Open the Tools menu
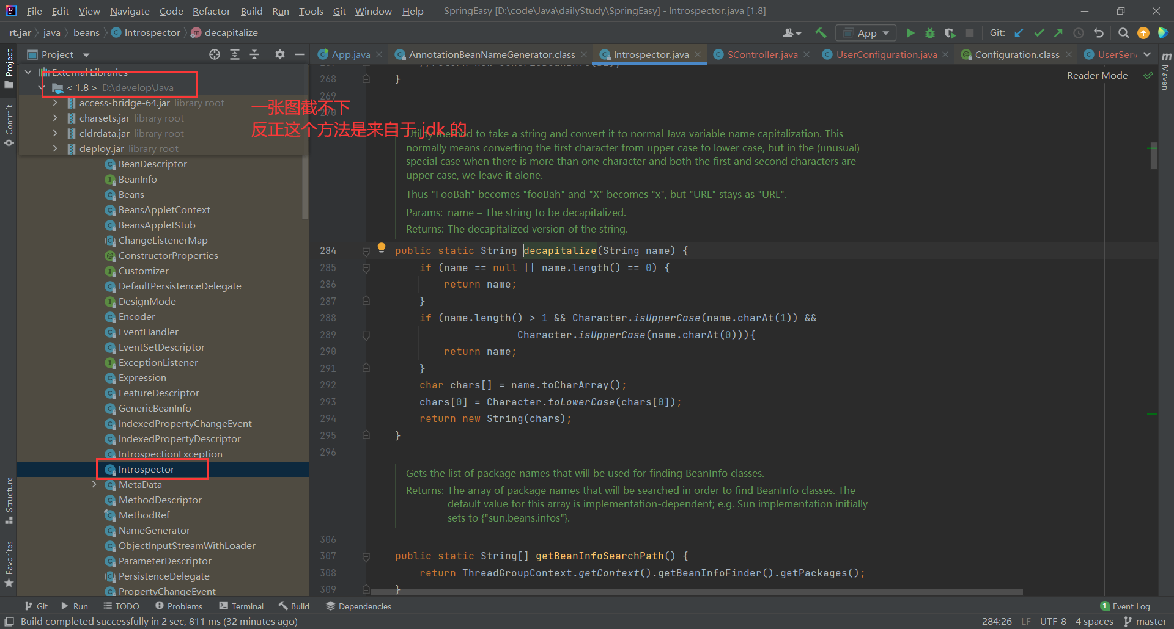 click(x=311, y=11)
